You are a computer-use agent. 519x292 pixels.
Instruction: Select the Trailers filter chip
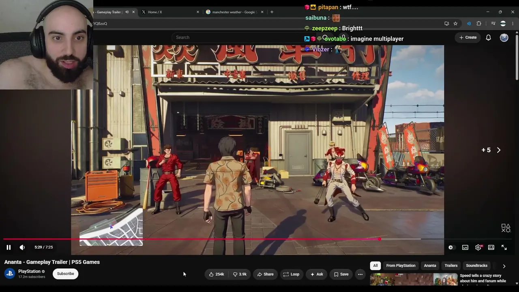point(451,266)
